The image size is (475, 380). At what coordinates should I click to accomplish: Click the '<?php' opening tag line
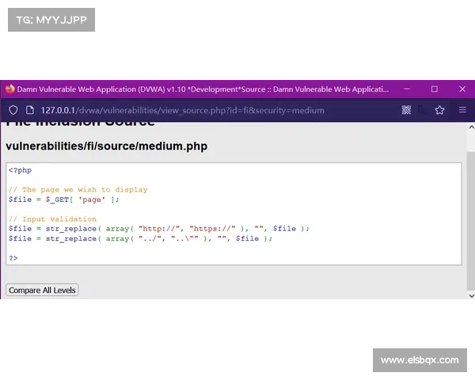pos(21,170)
